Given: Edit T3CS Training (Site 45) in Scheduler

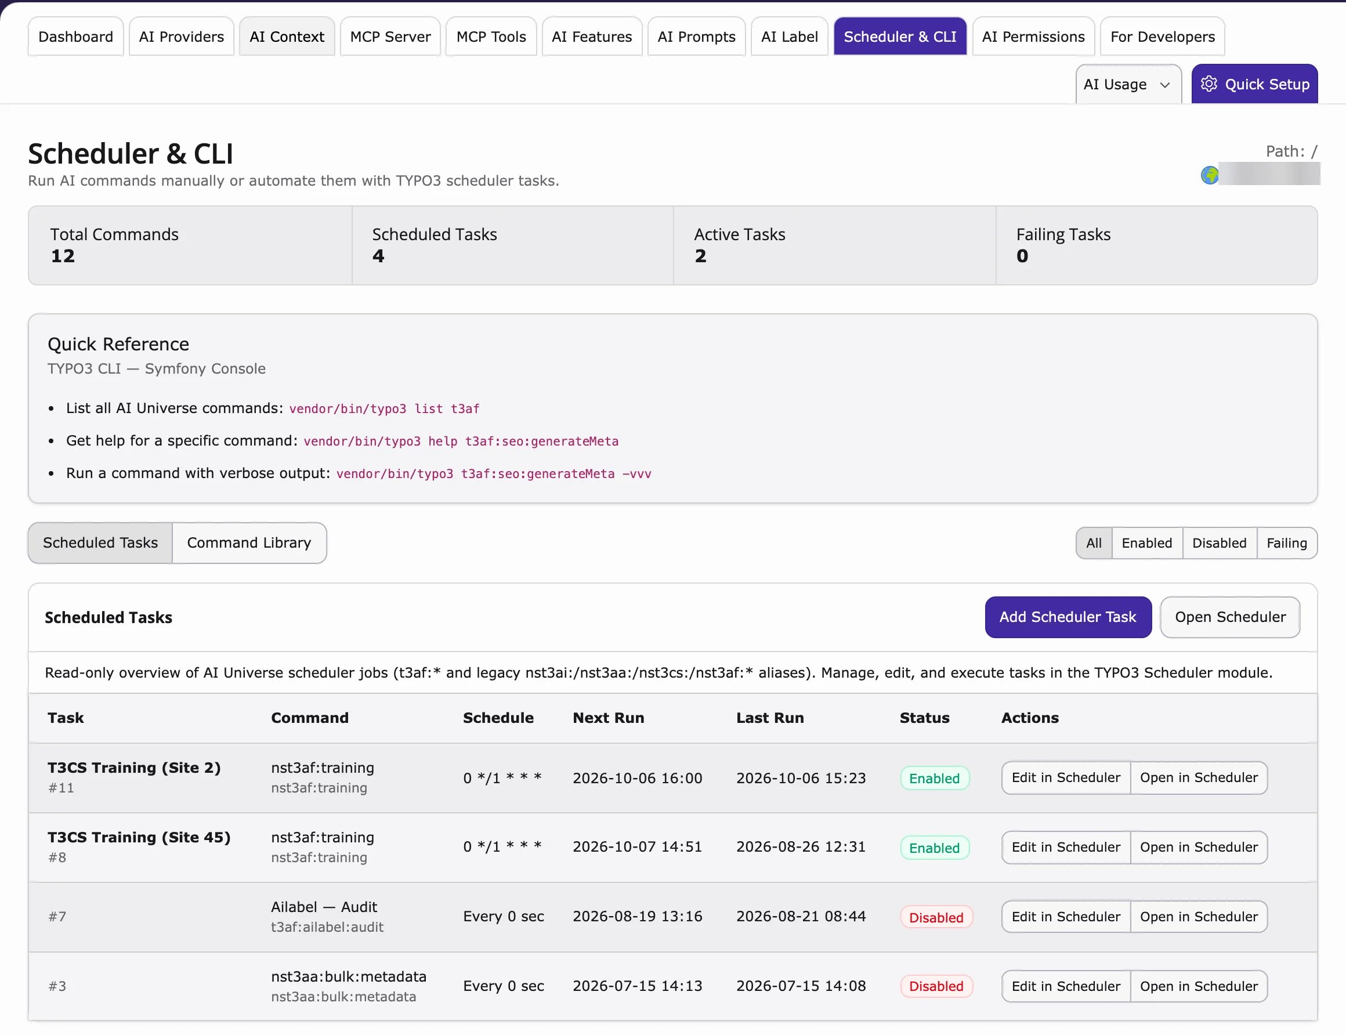Looking at the screenshot, I should (1066, 847).
